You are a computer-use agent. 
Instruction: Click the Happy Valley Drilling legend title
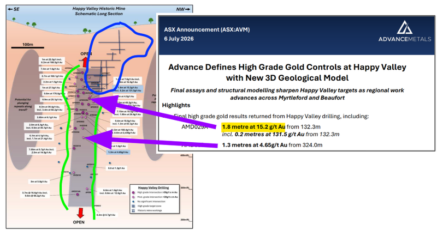click(153, 187)
